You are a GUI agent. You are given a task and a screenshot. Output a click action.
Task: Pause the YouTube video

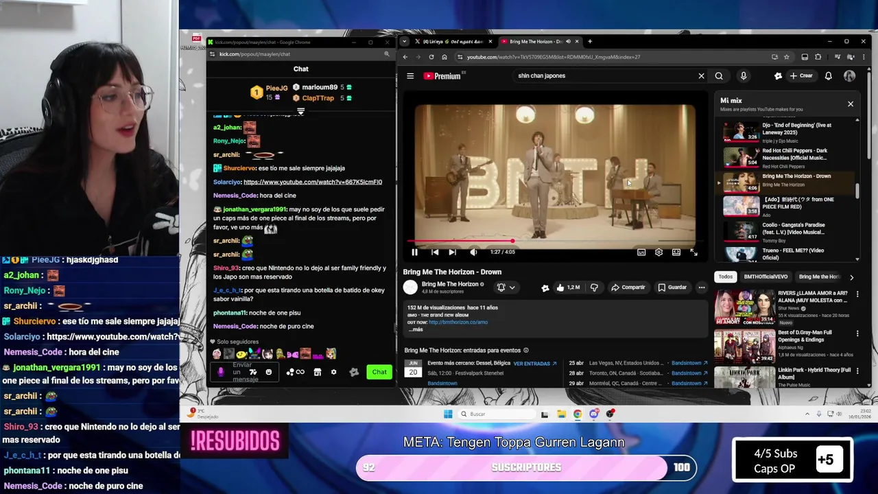click(414, 252)
